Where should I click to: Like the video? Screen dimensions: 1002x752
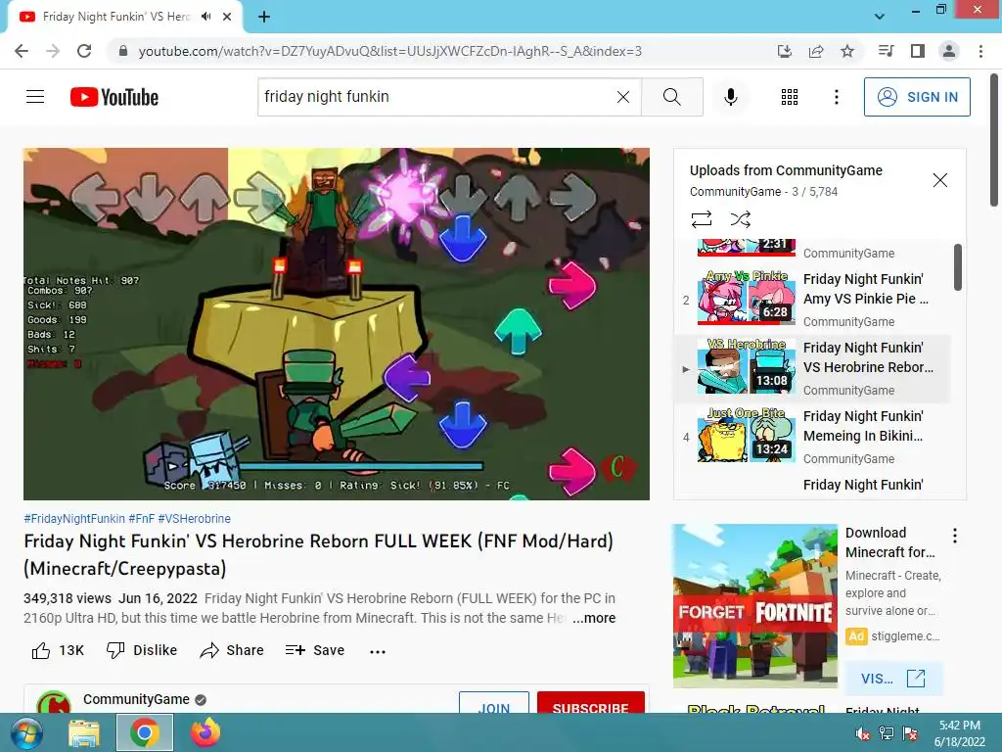[x=58, y=650]
